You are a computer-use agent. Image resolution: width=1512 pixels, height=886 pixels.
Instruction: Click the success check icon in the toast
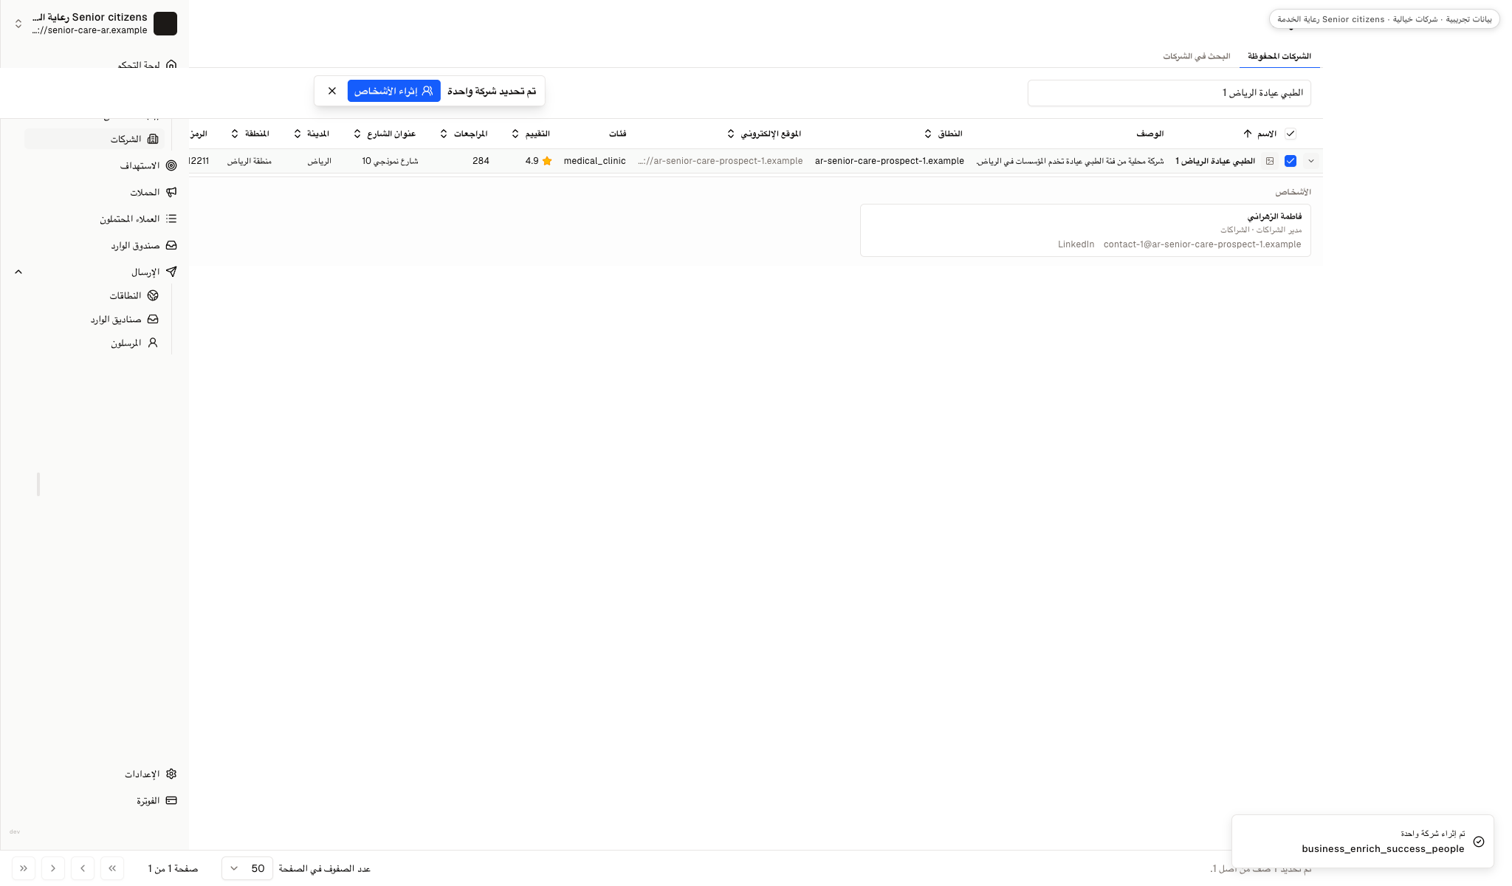point(1479,842)
